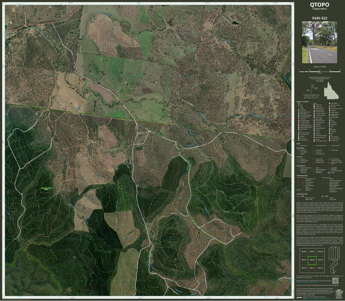The height and width of the screenshot is (301, 345).
Task: Open the QTopo application hyperlink
Action: pos(306,282)
